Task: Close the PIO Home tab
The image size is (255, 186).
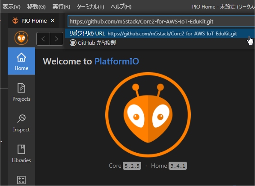Action: click(53, 20)
